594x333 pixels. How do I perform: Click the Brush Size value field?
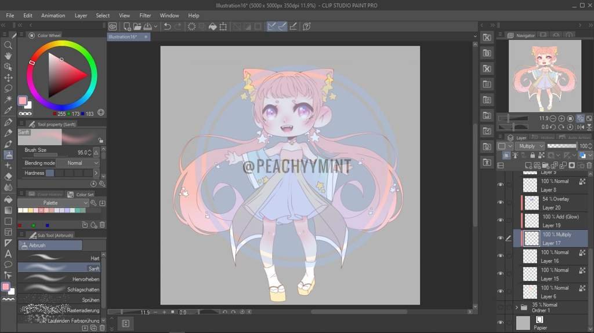81,152
